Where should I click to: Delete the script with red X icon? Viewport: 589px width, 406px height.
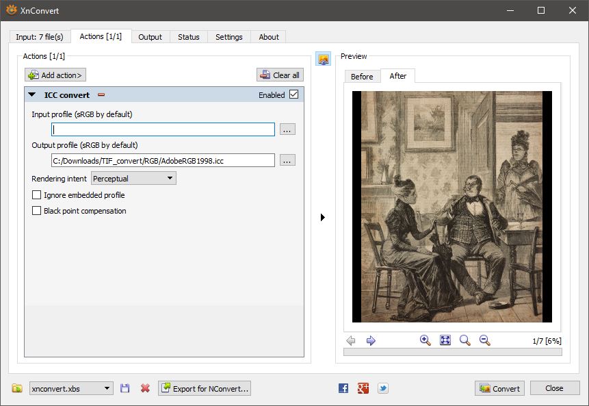[x=145, y=388]
